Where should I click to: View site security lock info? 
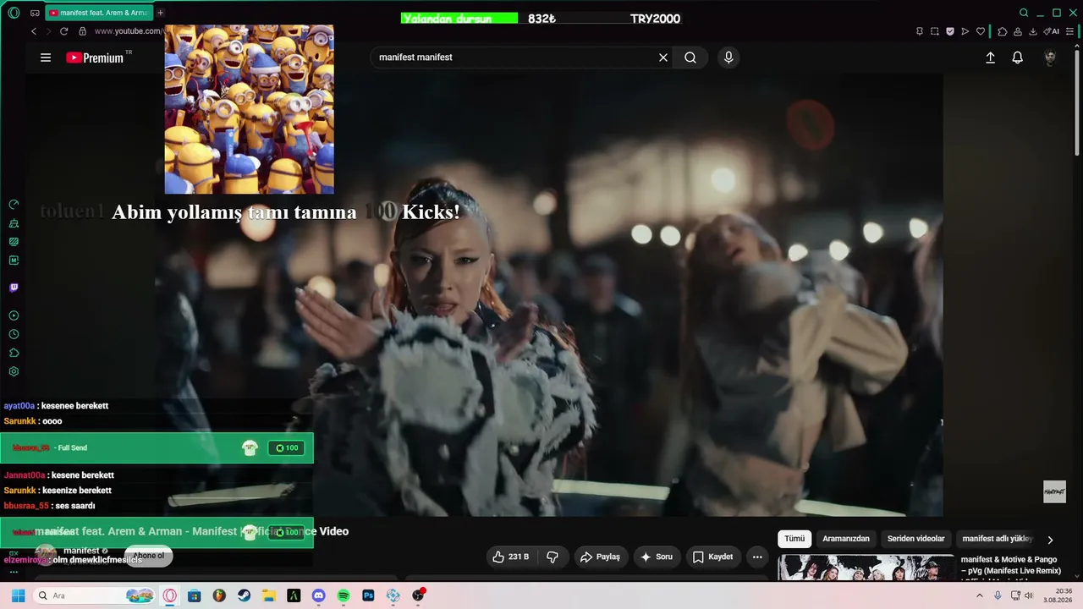tap(82, 31)
